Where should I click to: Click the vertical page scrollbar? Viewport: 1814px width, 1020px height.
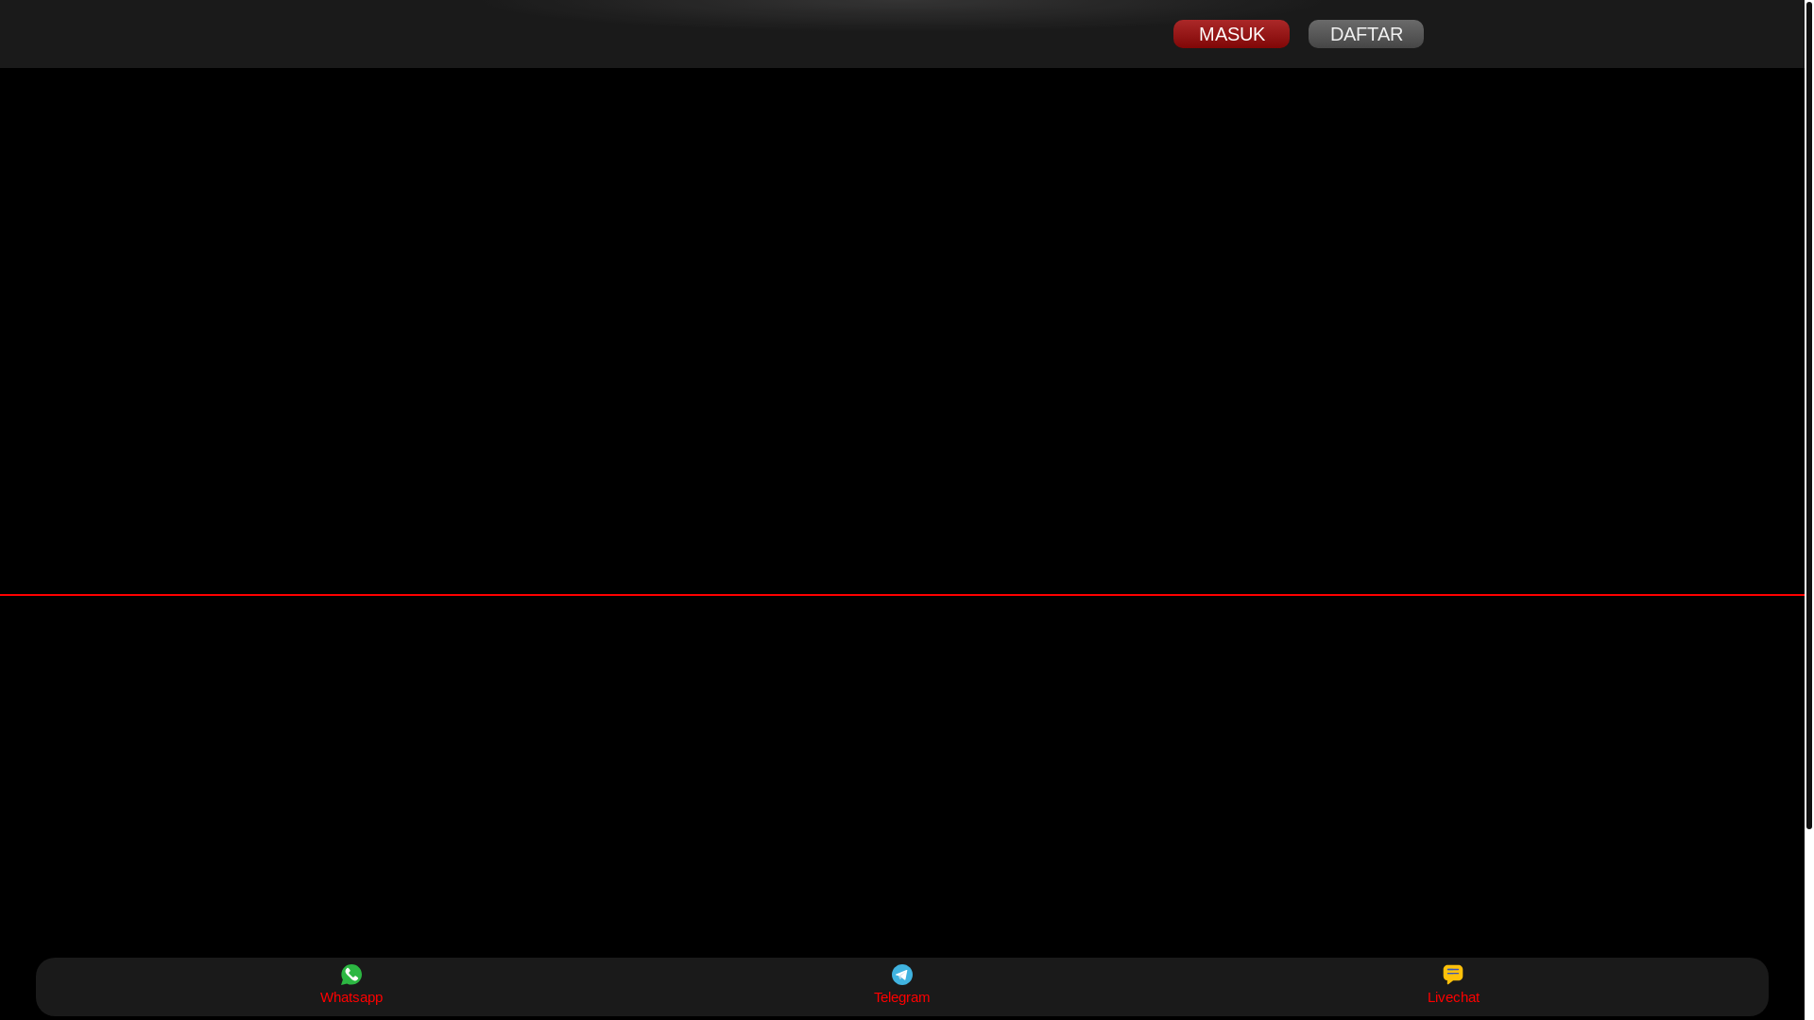(x=1808, y=416)
